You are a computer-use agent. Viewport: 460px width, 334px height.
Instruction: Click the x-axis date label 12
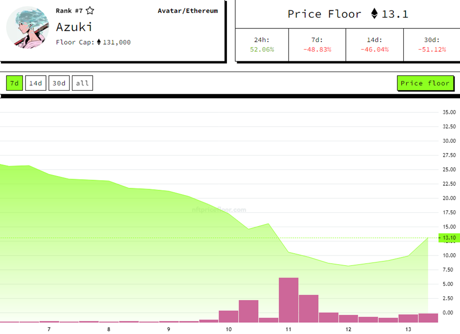pos(348,329)
